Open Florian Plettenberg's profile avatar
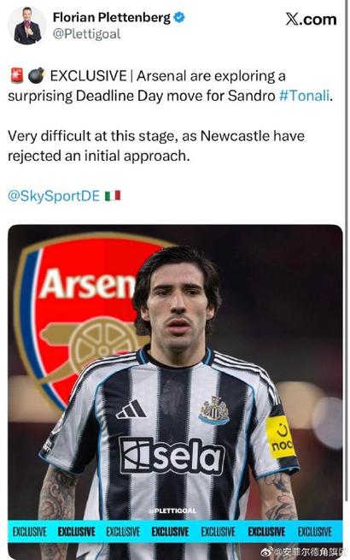The height and width of the screenshot is (560, 350). (x=27, y=26)
